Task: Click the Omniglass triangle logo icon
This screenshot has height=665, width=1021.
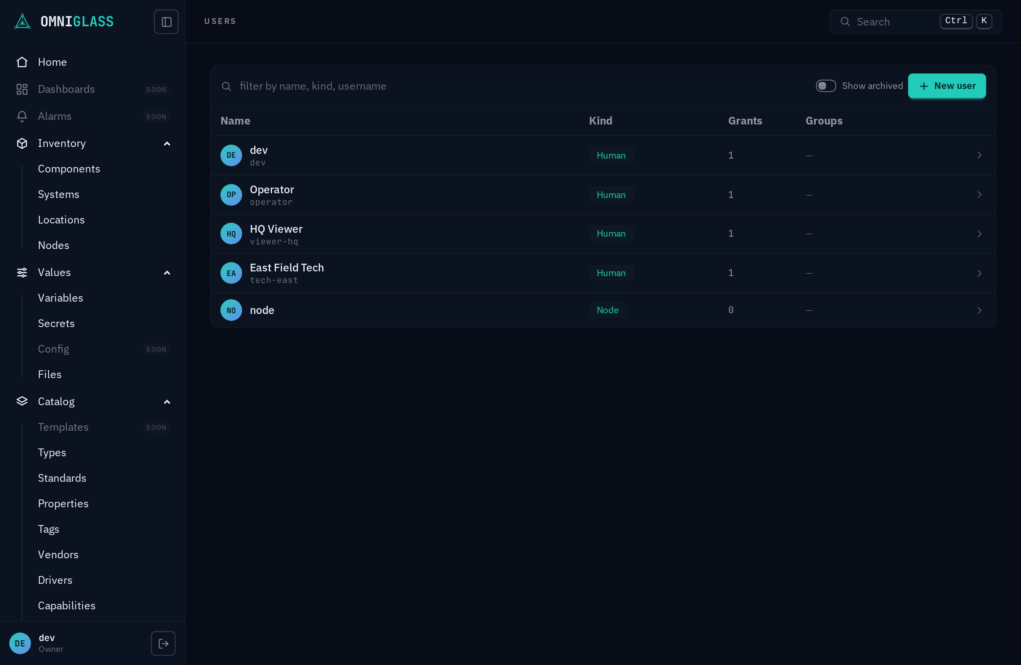Action: 22,21
